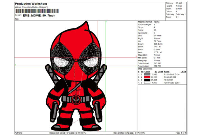The height and width of the screenshot is (135, 203).
Task: Click the 'Production Worksheet' heading
Action: (31, 4)
